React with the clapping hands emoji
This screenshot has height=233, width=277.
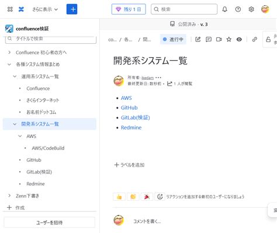point(133,197)
